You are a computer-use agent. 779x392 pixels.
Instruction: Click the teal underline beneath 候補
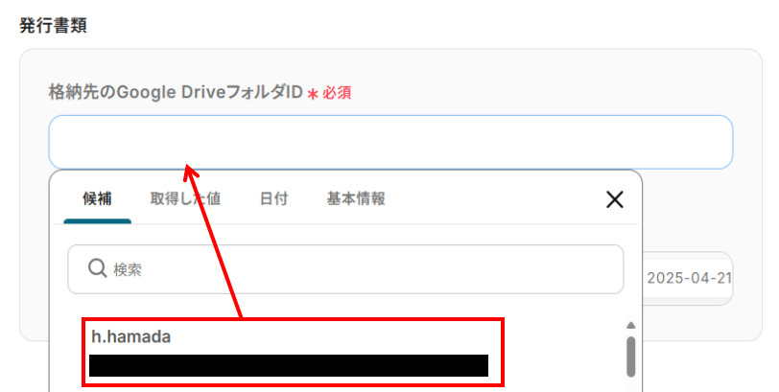(x=98, y=221)
